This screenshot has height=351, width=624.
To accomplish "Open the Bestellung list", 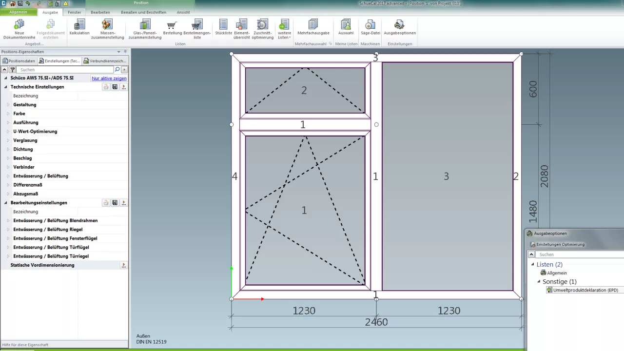I will [x=171, y=28].
